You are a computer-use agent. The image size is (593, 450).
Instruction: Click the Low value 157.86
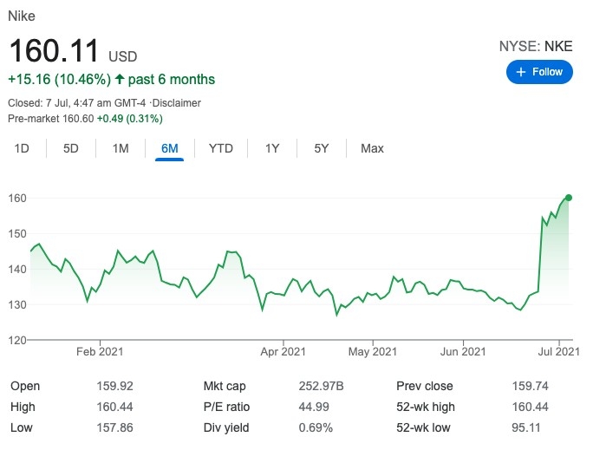click(114, 427)
